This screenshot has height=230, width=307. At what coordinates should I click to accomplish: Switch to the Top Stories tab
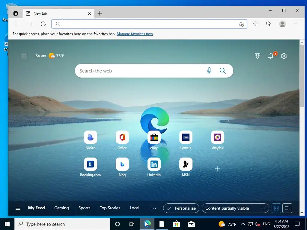[x=110, y=208]
